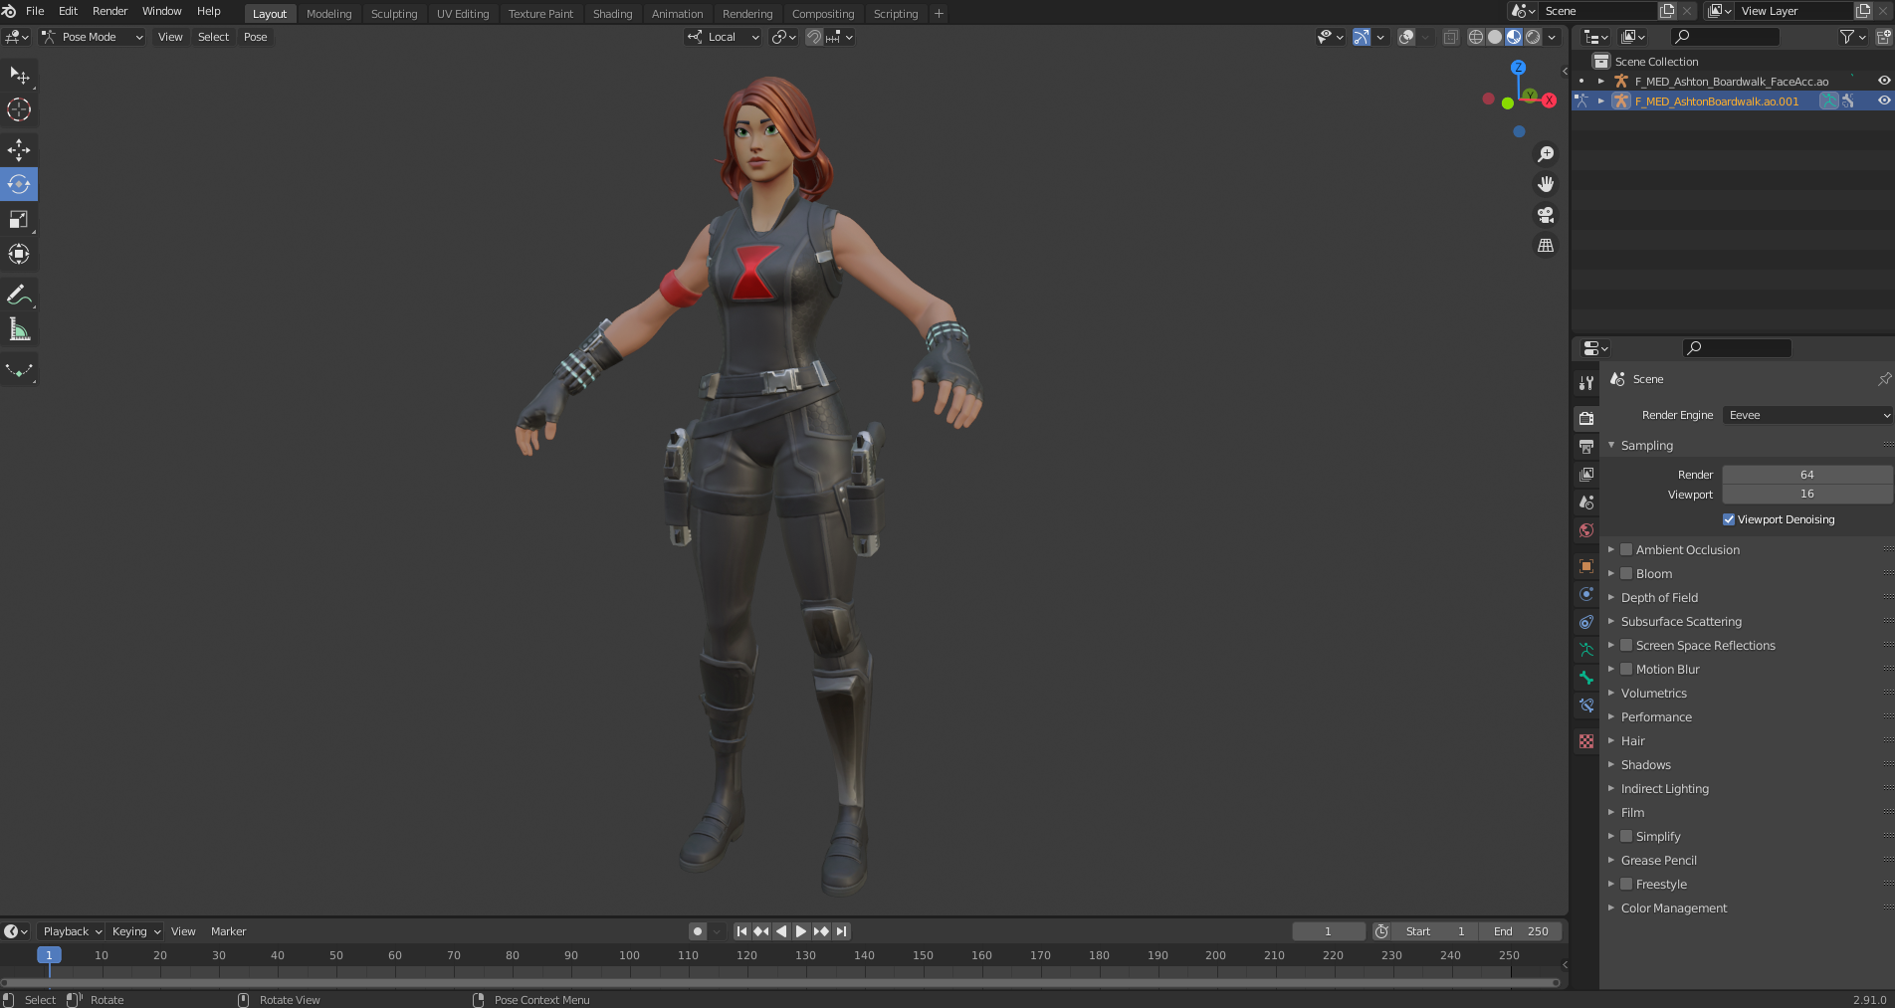Hide F_MED_Ashton_Boardwalk_FaceAcc.ao in viewport
Screen dimensions: 1895x1008
click(x=1884, y=81)
